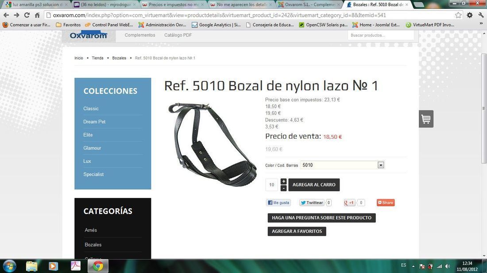Focus the Buscar productos search field
The image size is (487, 273).
pos(380,35)
